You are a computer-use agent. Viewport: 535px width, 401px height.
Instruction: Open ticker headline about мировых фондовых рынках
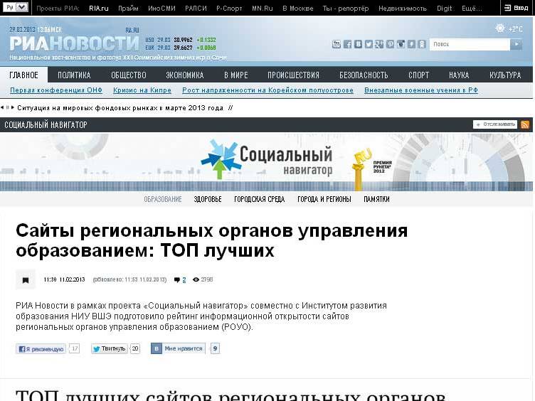coord(120,108)
